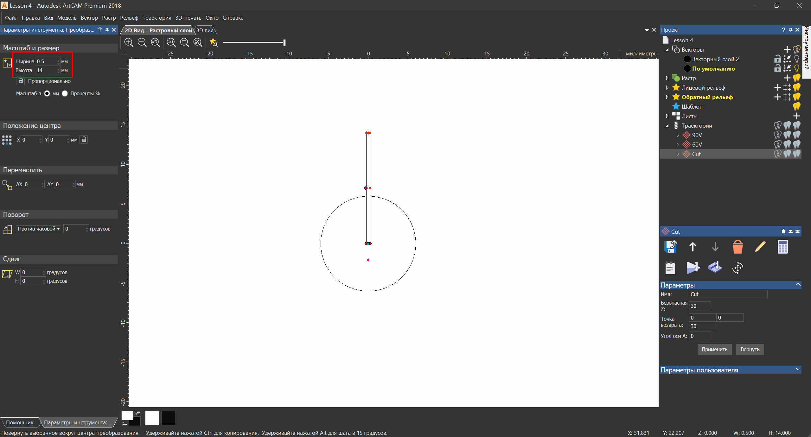
Task: Click the black color swatch below canvas
Action: tap(169, 418)
